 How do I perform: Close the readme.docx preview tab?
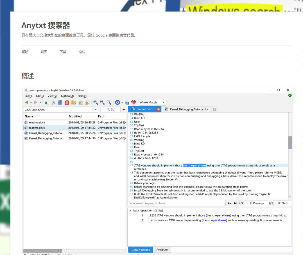(159, 109)
